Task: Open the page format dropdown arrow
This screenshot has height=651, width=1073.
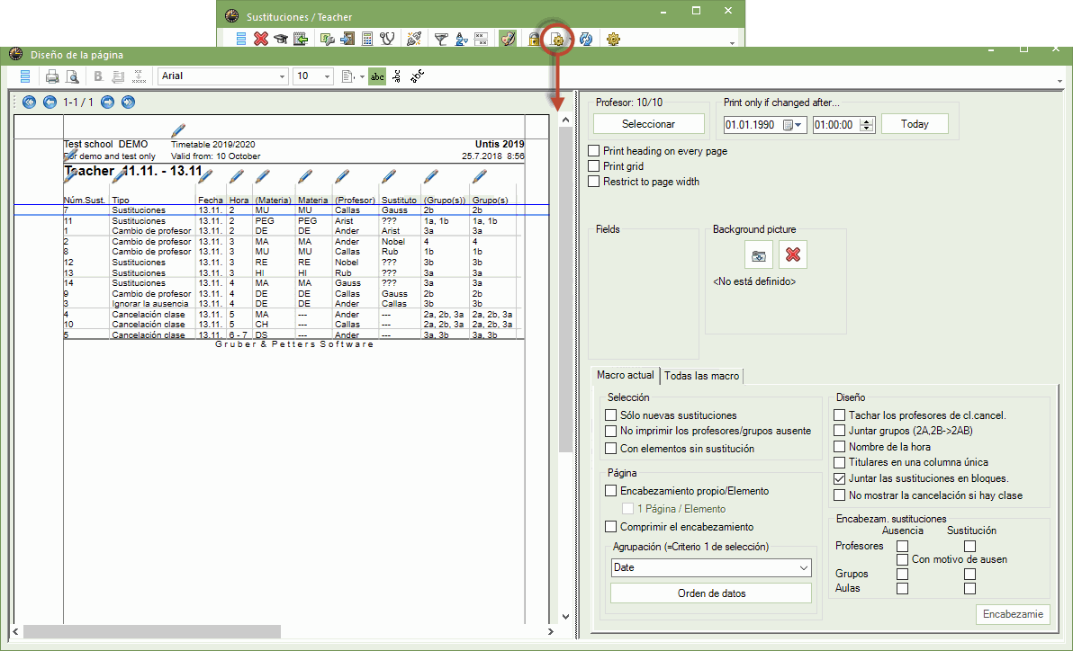Action: (x=362, y=76)
